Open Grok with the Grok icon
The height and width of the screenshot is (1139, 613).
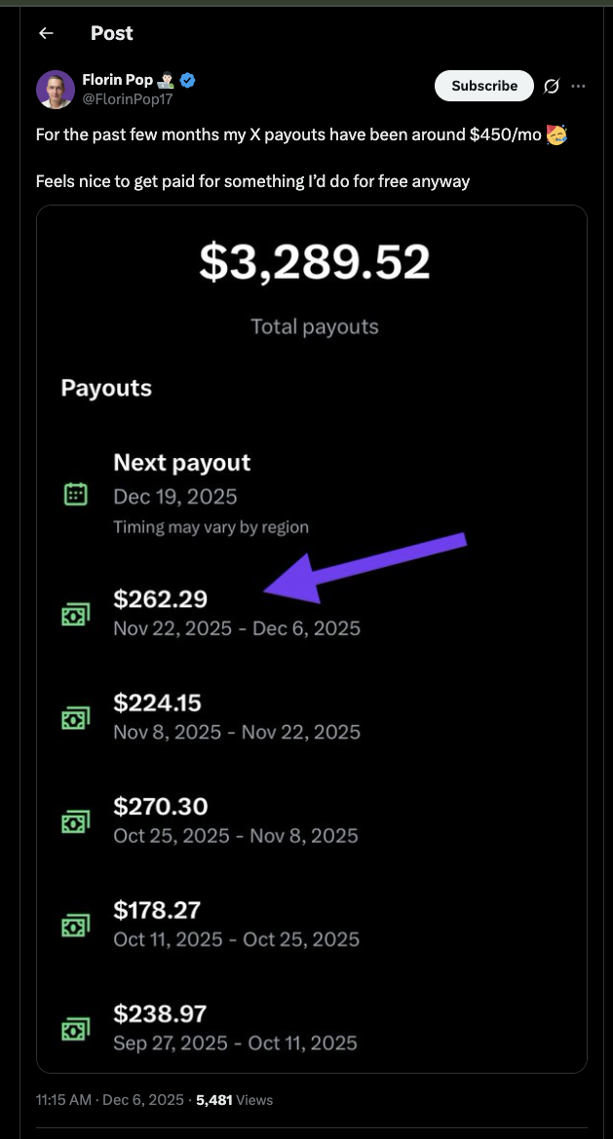(551, 86)
